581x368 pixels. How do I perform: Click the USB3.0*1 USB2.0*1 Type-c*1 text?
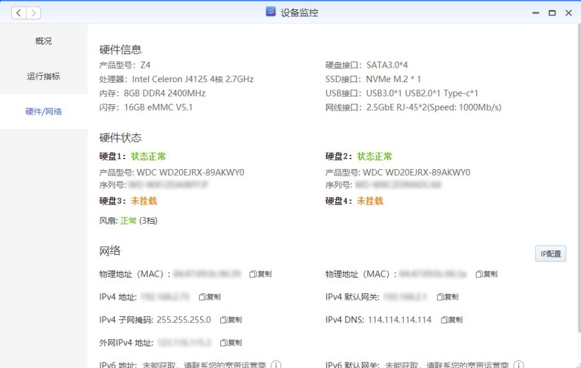pyautogui.click(x=422, y=93)
